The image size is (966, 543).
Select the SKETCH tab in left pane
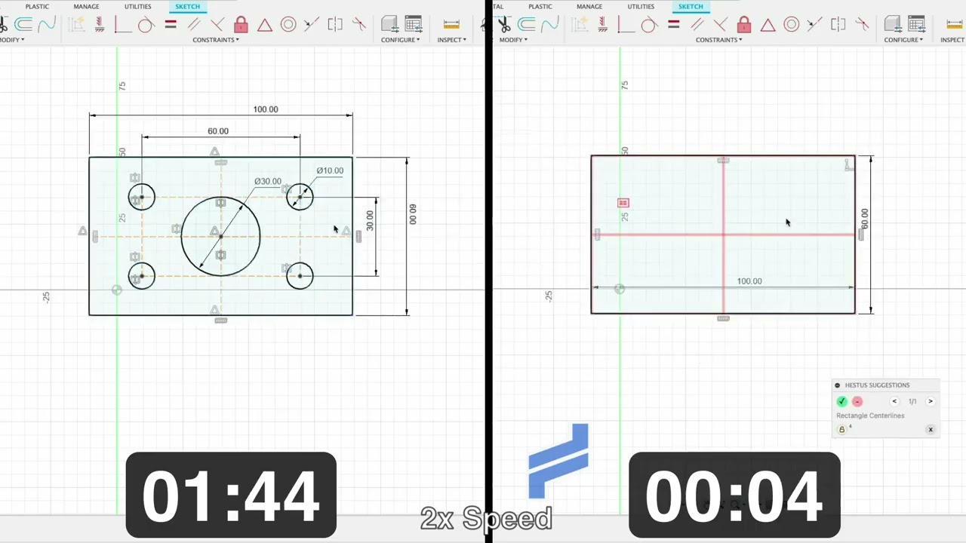click(187, 7)
